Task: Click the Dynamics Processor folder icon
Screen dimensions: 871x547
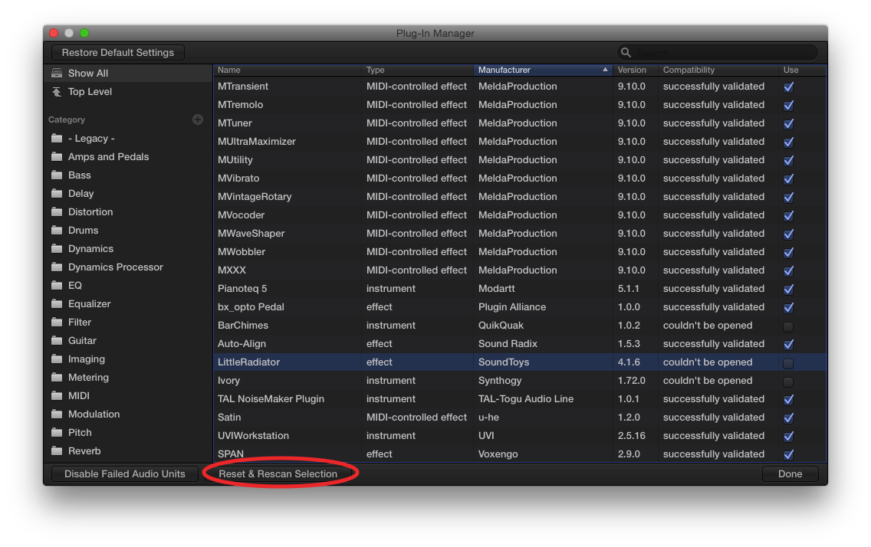Action: pyautogui.click(x=57, y=267)
